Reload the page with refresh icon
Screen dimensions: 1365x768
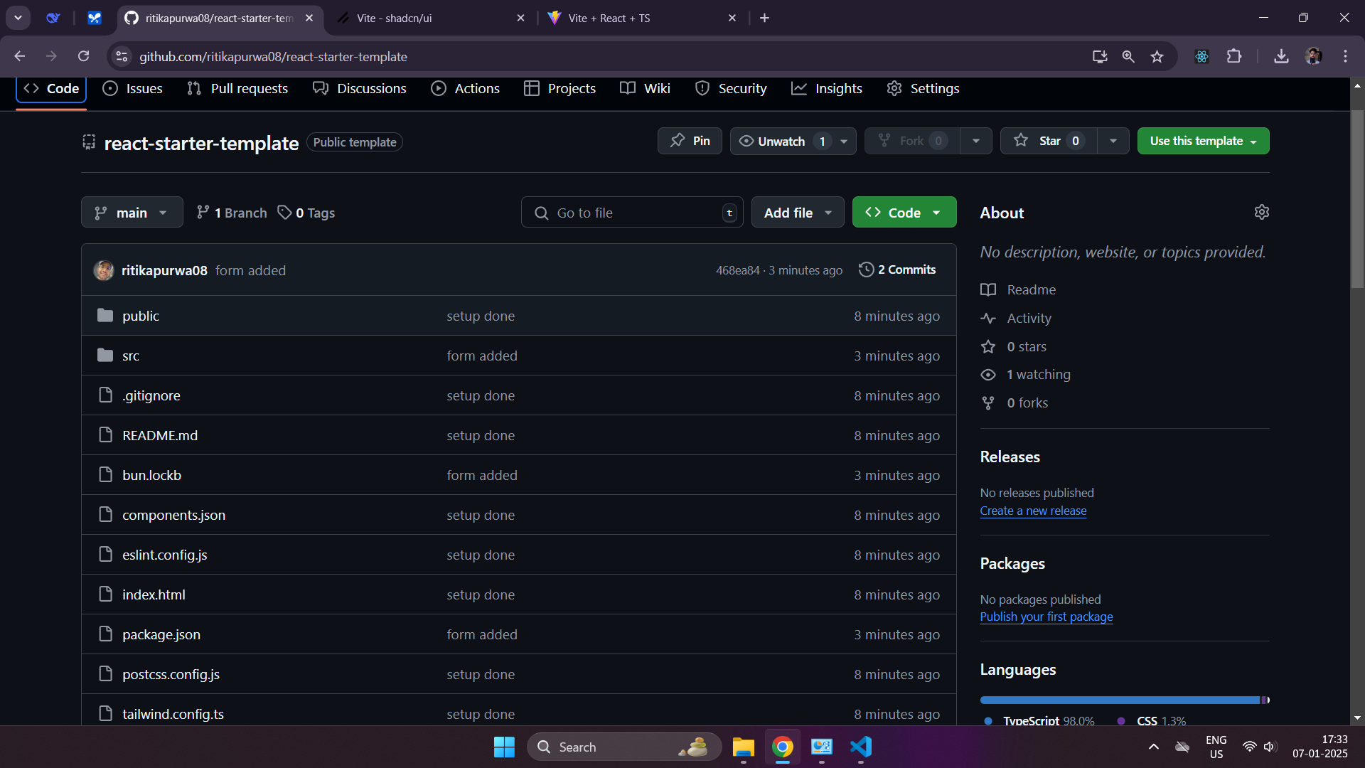[x=84, y=56]
